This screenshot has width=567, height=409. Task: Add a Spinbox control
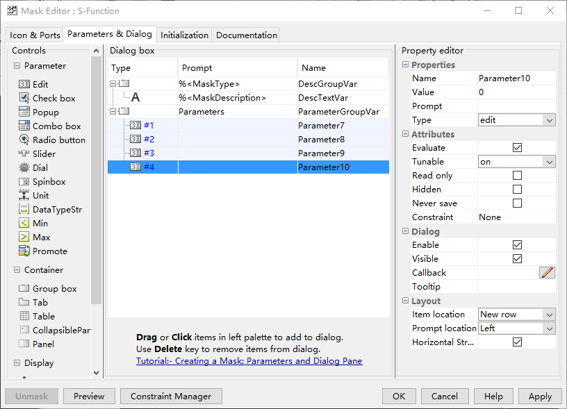(42, 182)
